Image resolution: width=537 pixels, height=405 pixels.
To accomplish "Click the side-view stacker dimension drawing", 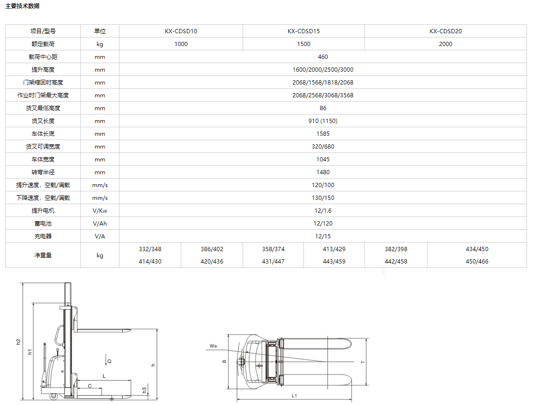I will pyautogui.click(x=87, y=341).
